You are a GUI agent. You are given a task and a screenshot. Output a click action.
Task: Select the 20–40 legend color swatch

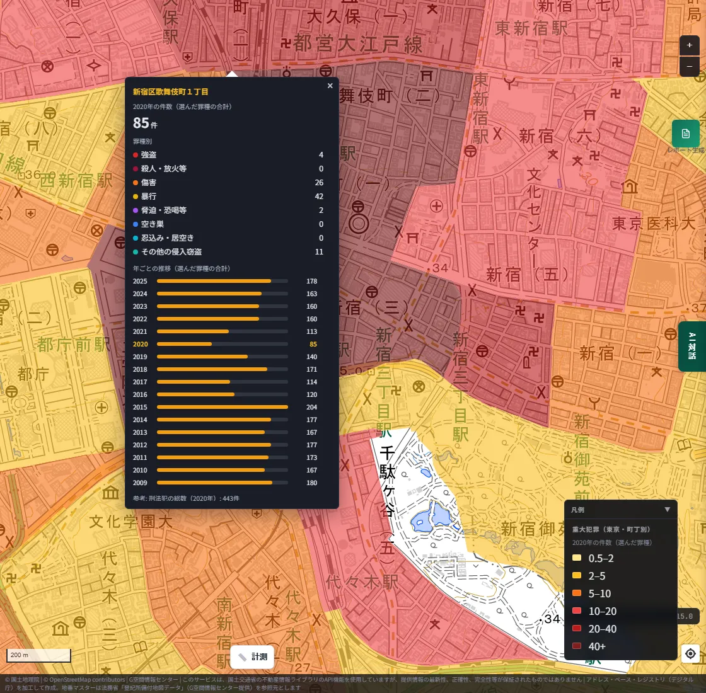coord(576,629)
